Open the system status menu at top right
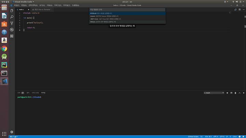246x138 pixels. point(238,2)
